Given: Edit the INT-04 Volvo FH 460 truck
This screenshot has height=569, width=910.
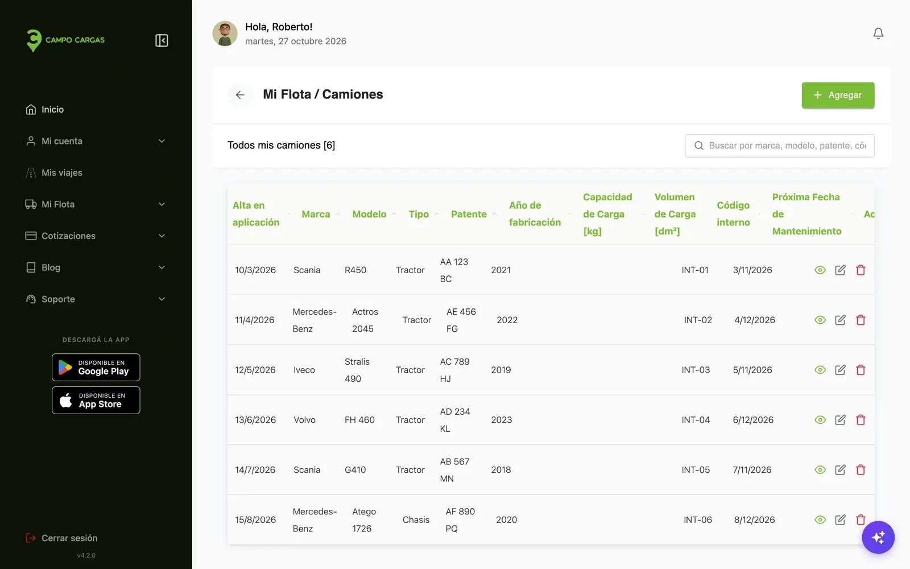Looking at the screenshot, I should point(840,420).
